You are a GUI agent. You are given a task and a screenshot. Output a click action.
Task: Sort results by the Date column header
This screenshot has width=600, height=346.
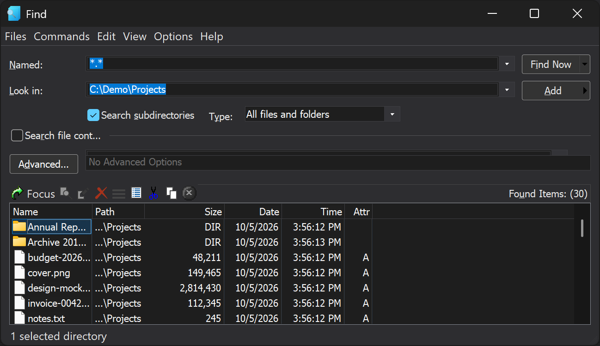253,212
